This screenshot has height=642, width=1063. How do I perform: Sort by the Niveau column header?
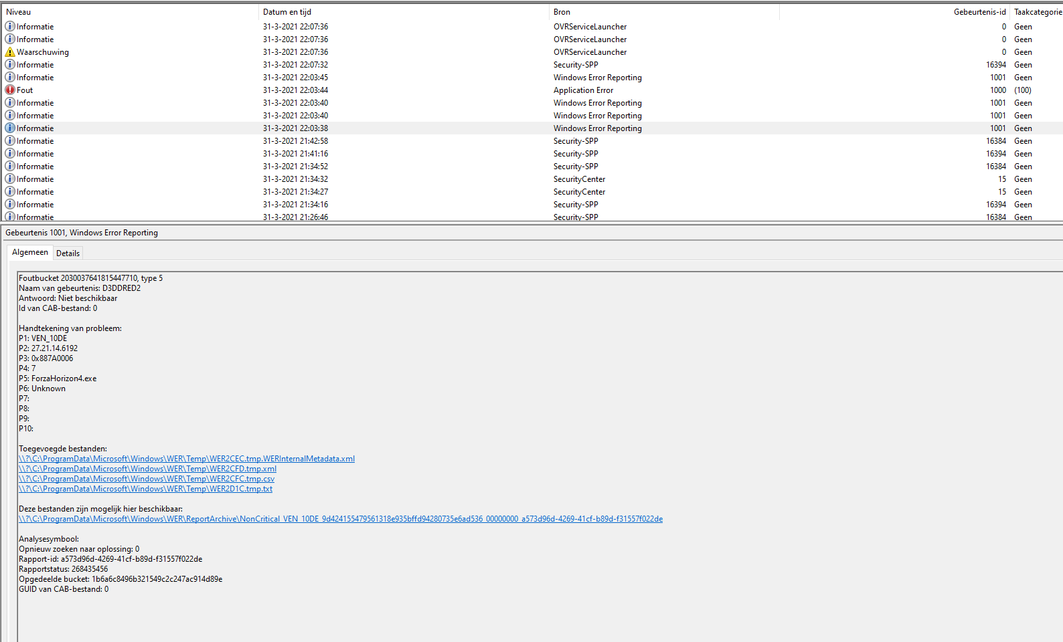tap(131, 12)
